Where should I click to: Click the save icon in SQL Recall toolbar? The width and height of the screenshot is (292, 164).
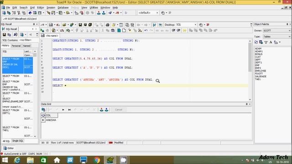click(x=4, y=35)
